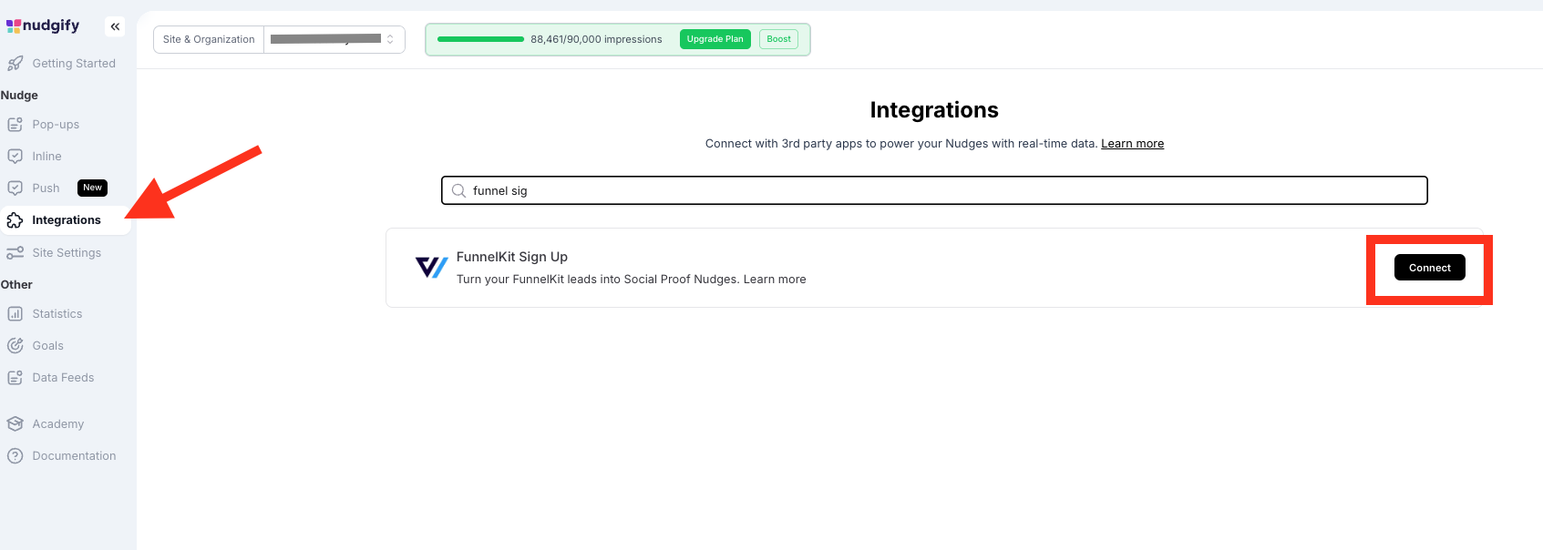Open Site Settings in sidebar

pos(67,253)
